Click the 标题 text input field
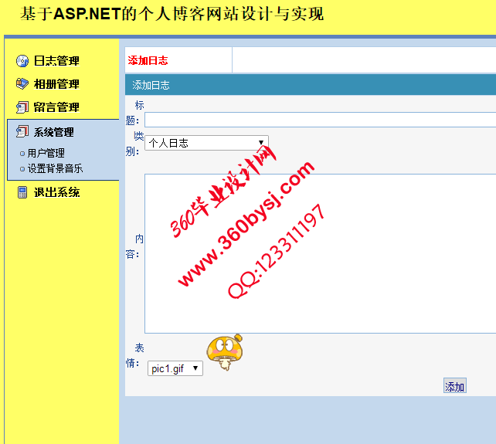 point(320,120)
